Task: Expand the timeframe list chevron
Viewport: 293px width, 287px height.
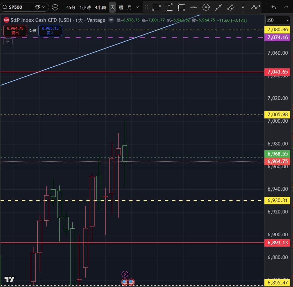Action: 137,7
